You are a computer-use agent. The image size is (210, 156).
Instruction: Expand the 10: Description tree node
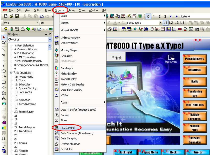11,73
